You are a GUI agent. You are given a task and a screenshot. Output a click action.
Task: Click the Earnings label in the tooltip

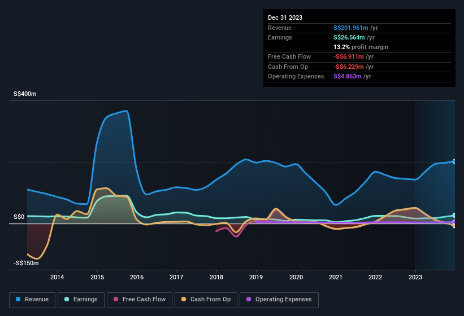(x=280, y=37)
